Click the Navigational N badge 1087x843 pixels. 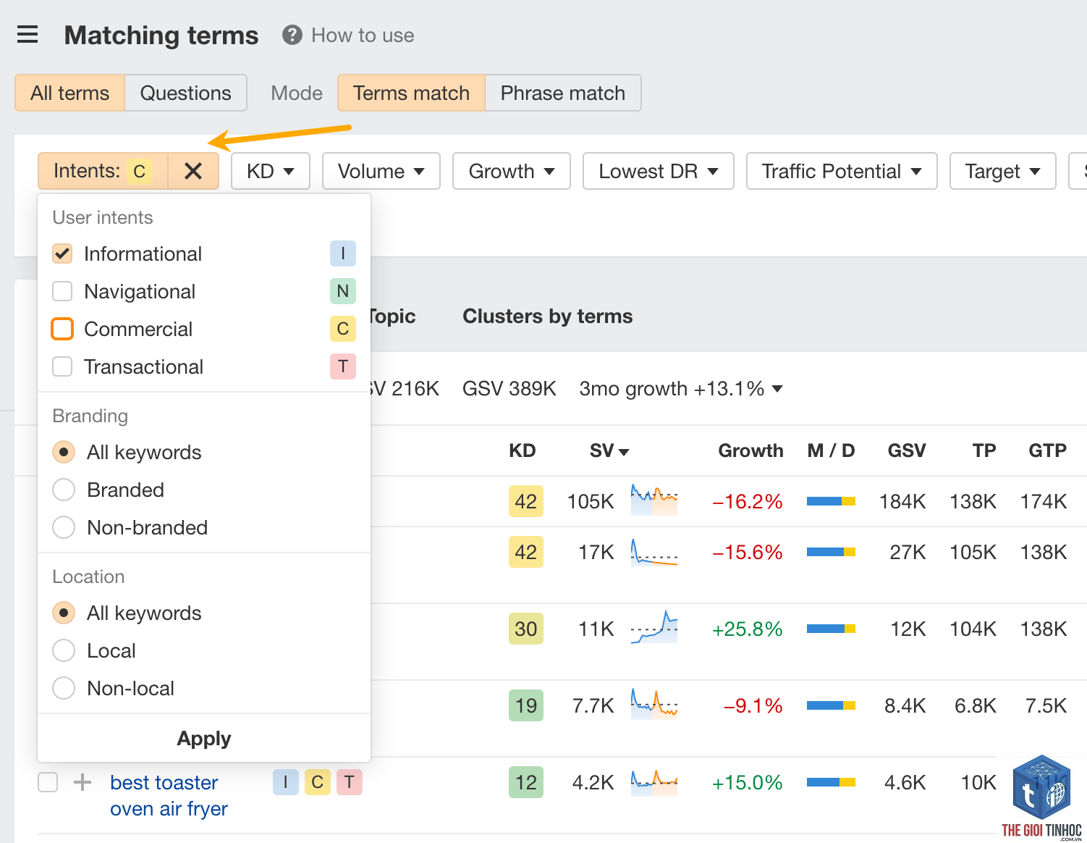tap(343, 291)
